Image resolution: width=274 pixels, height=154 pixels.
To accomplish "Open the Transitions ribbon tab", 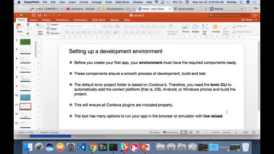I will coord(62,20).
